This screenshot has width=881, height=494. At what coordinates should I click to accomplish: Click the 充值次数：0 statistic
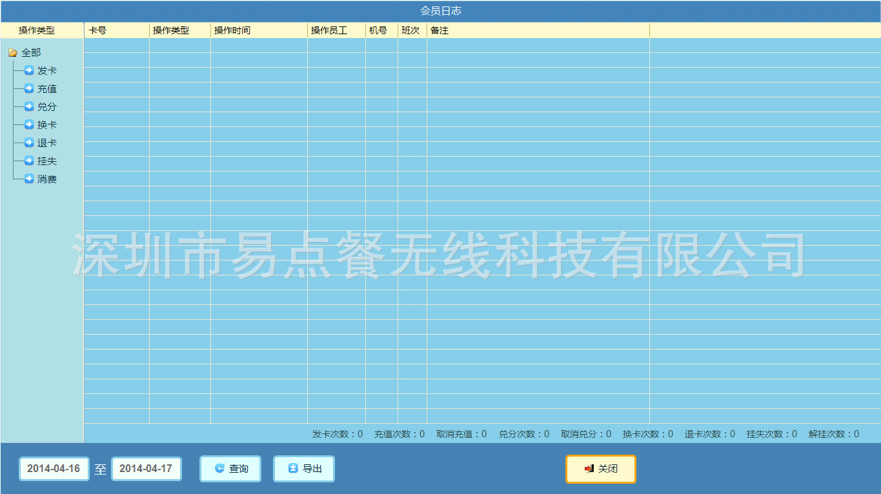pyautogui.click(x=400, y=434)
